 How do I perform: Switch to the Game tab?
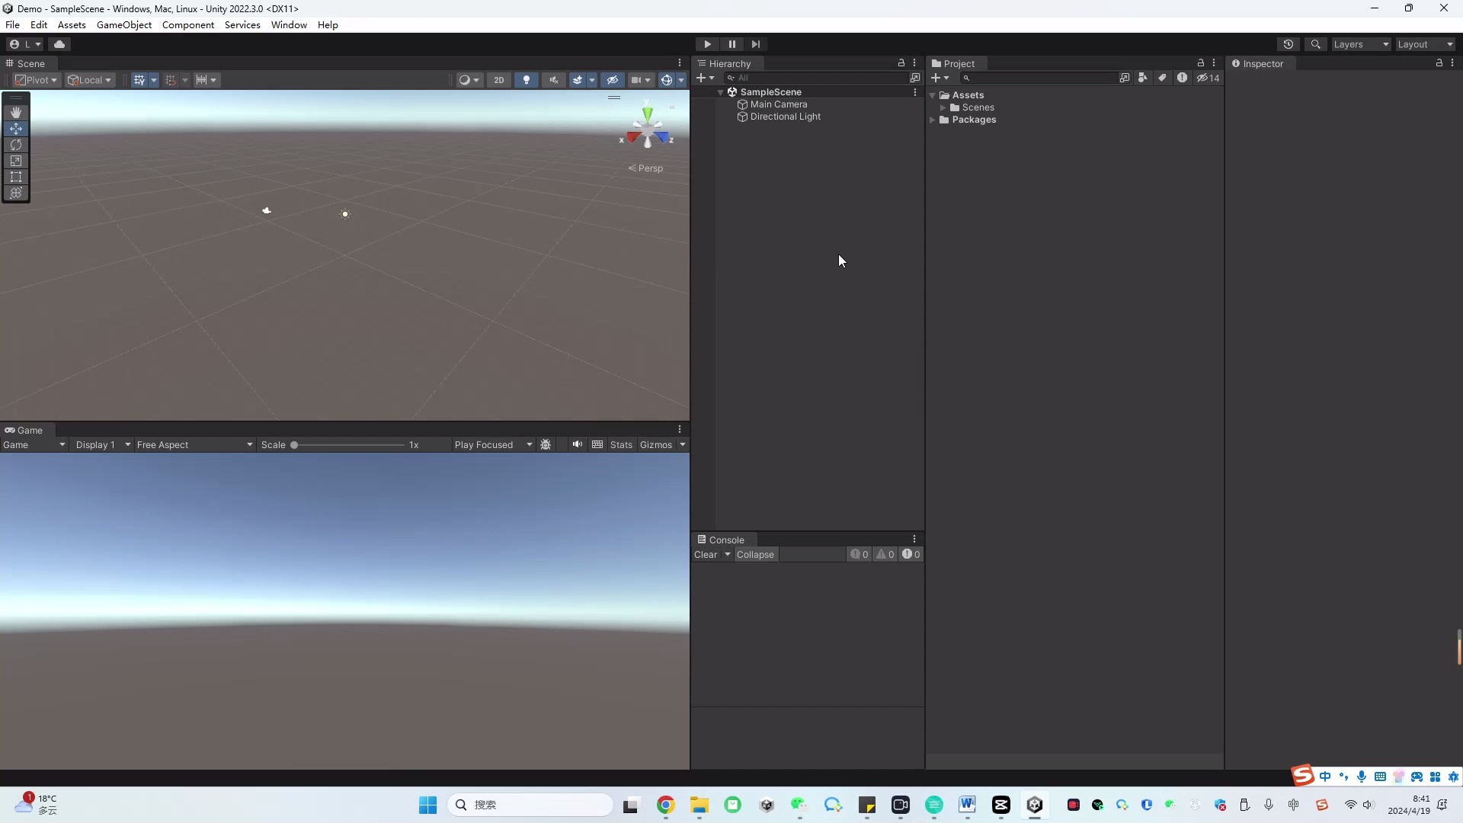28,430
